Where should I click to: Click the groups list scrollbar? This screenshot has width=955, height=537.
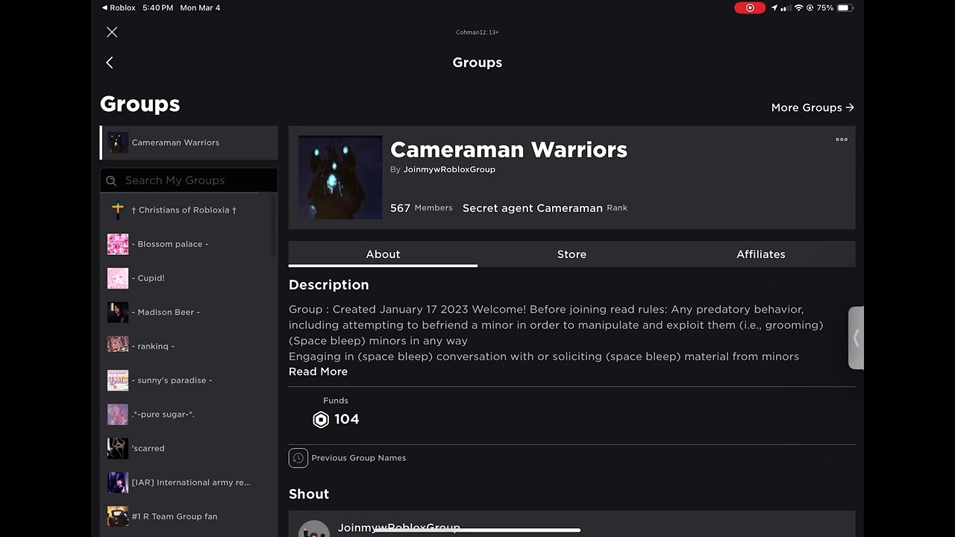[273, 226]
